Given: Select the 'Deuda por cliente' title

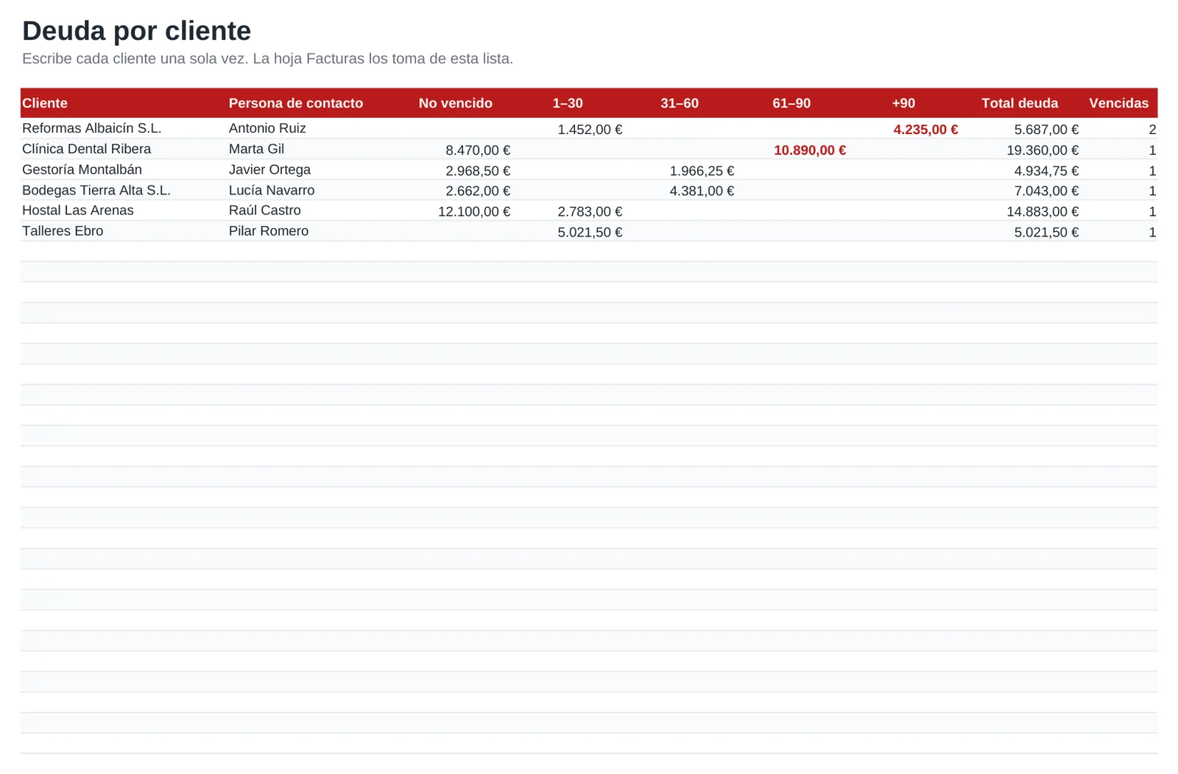Looking at the screenshot, I should [x=136, y=31].
